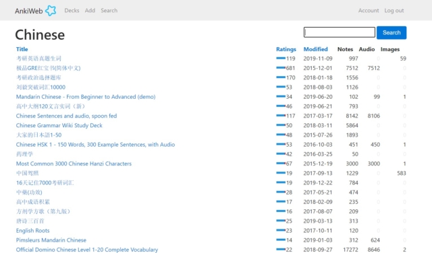
Task: Click the rating bar showing 119
Action: pyautogui.click(x=281, y=59)
